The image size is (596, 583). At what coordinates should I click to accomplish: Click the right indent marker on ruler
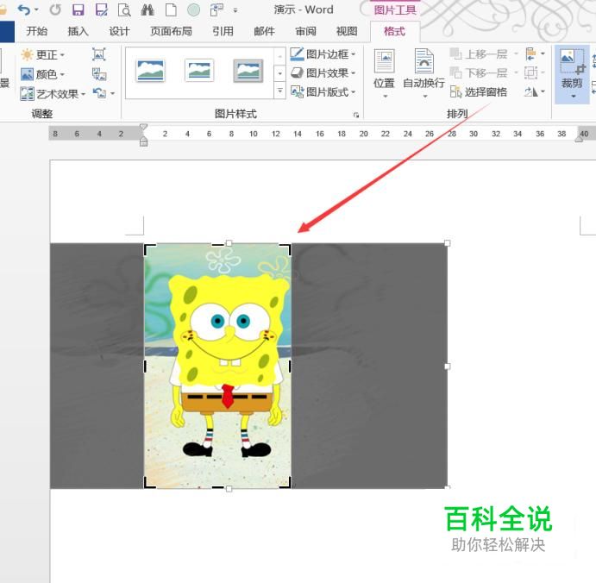(579, 140)
